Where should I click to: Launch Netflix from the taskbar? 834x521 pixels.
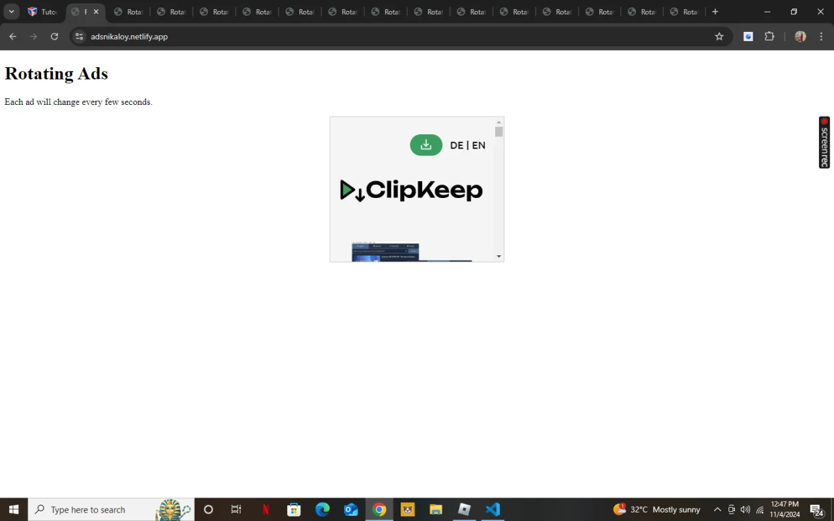point(265,509)
